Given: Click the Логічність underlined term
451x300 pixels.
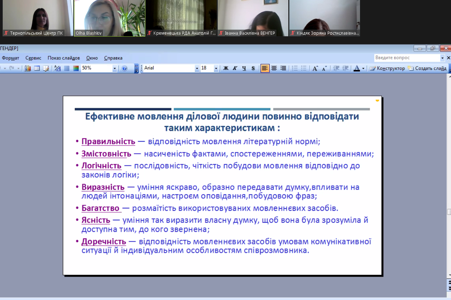Looking at the screenshot, I should tap(101, 166).
